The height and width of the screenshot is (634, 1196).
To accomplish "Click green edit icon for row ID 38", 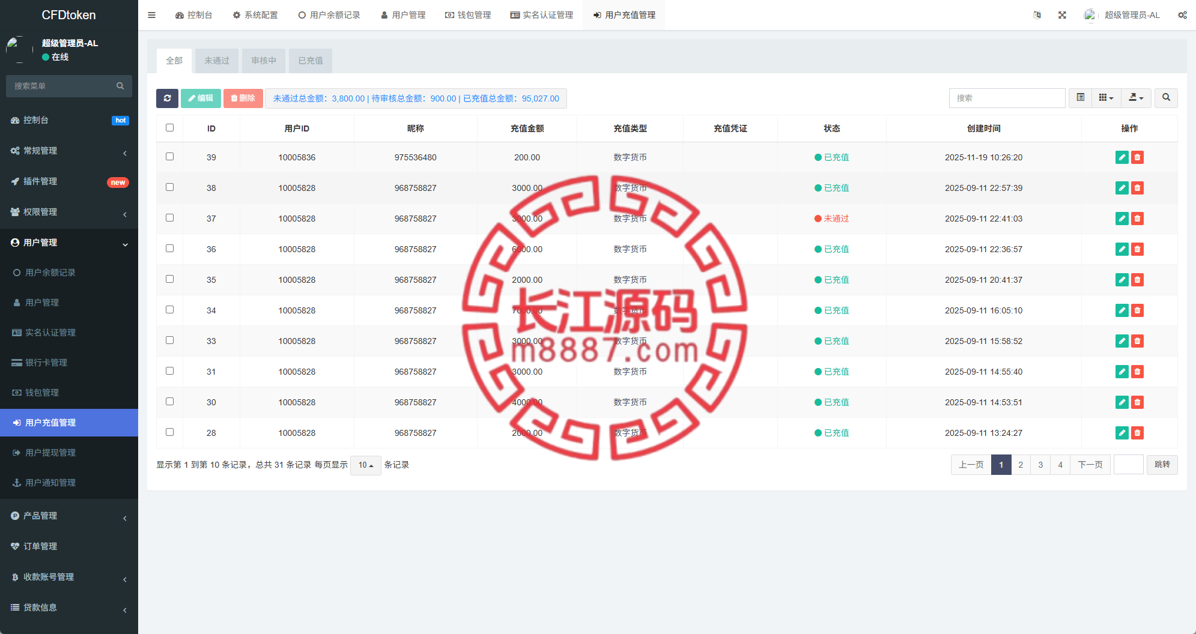I will click(x=1122, y=188).
